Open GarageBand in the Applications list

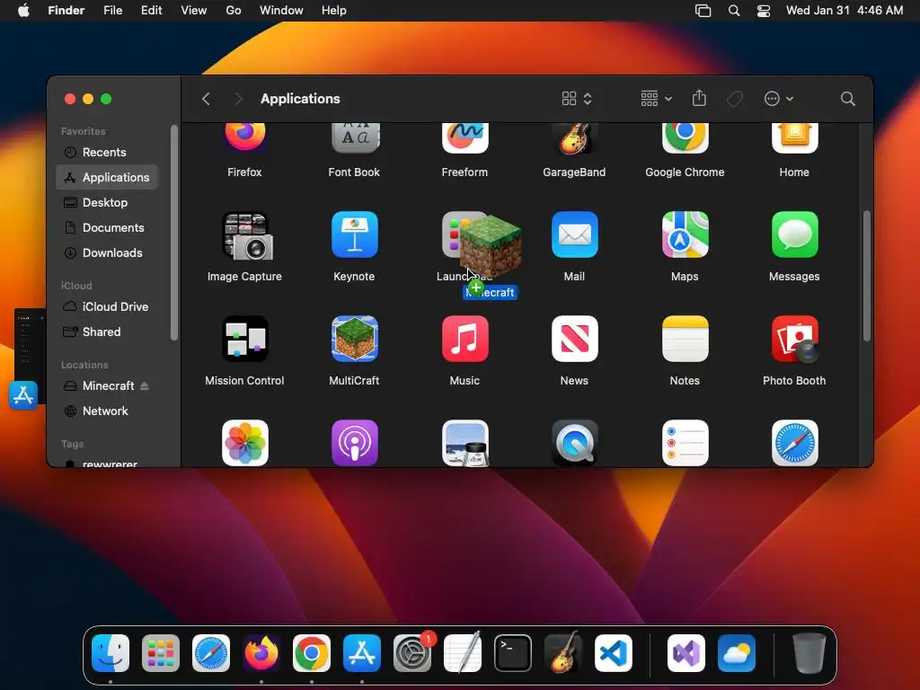pyautogui.click(x=574, y=138)
